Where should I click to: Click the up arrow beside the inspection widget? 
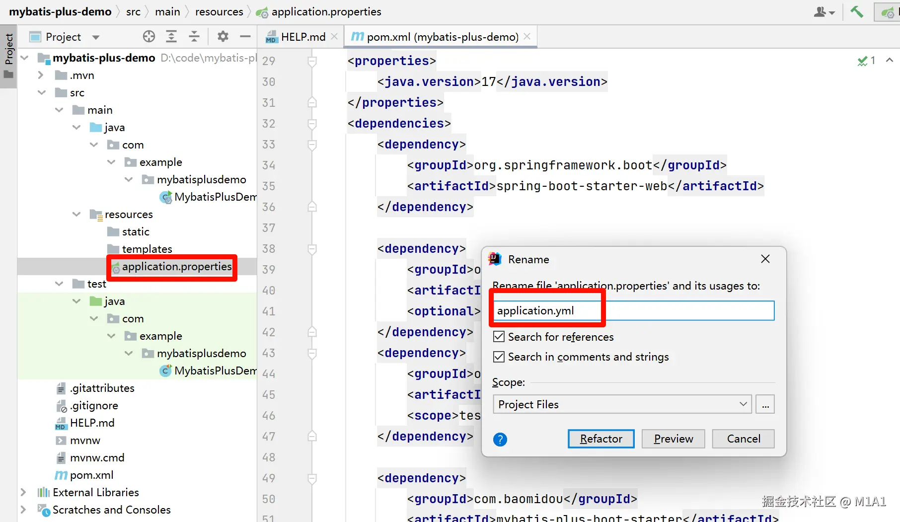(890, 60)
